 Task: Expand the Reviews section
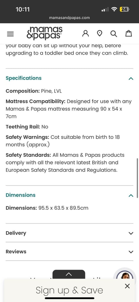69,252
